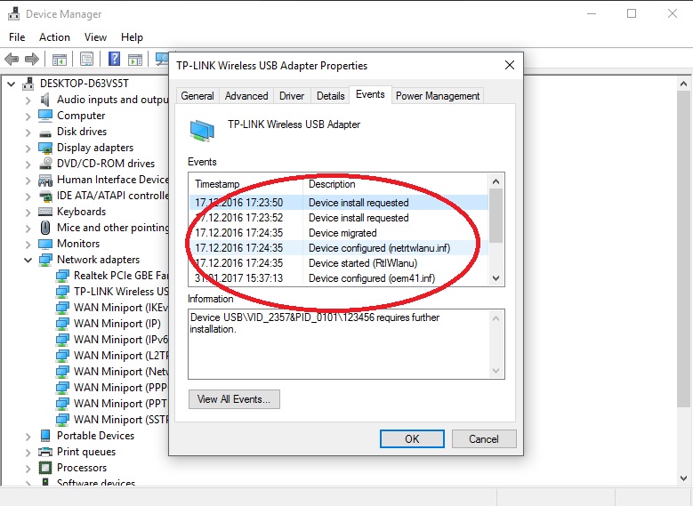Click Device Manager tree scroll down arrow
The height and width of the screenshot is (506, 693).
683,478
